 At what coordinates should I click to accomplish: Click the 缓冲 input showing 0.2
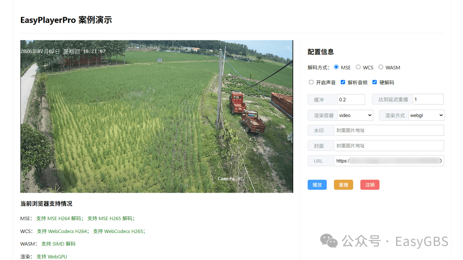tap(351, 99)
